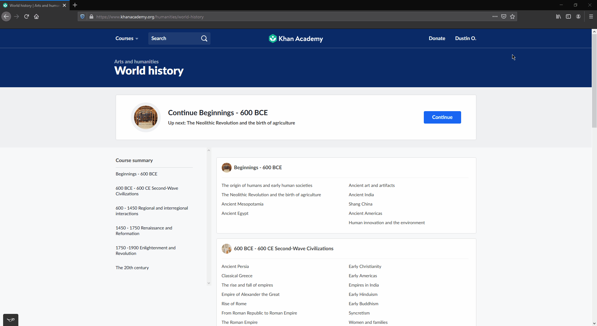Viewport: 597px width, 326px height.
Task: Select 600 BCE - 600 CE Second-Wave Civilizations in summary
Action: pos(147,191)
